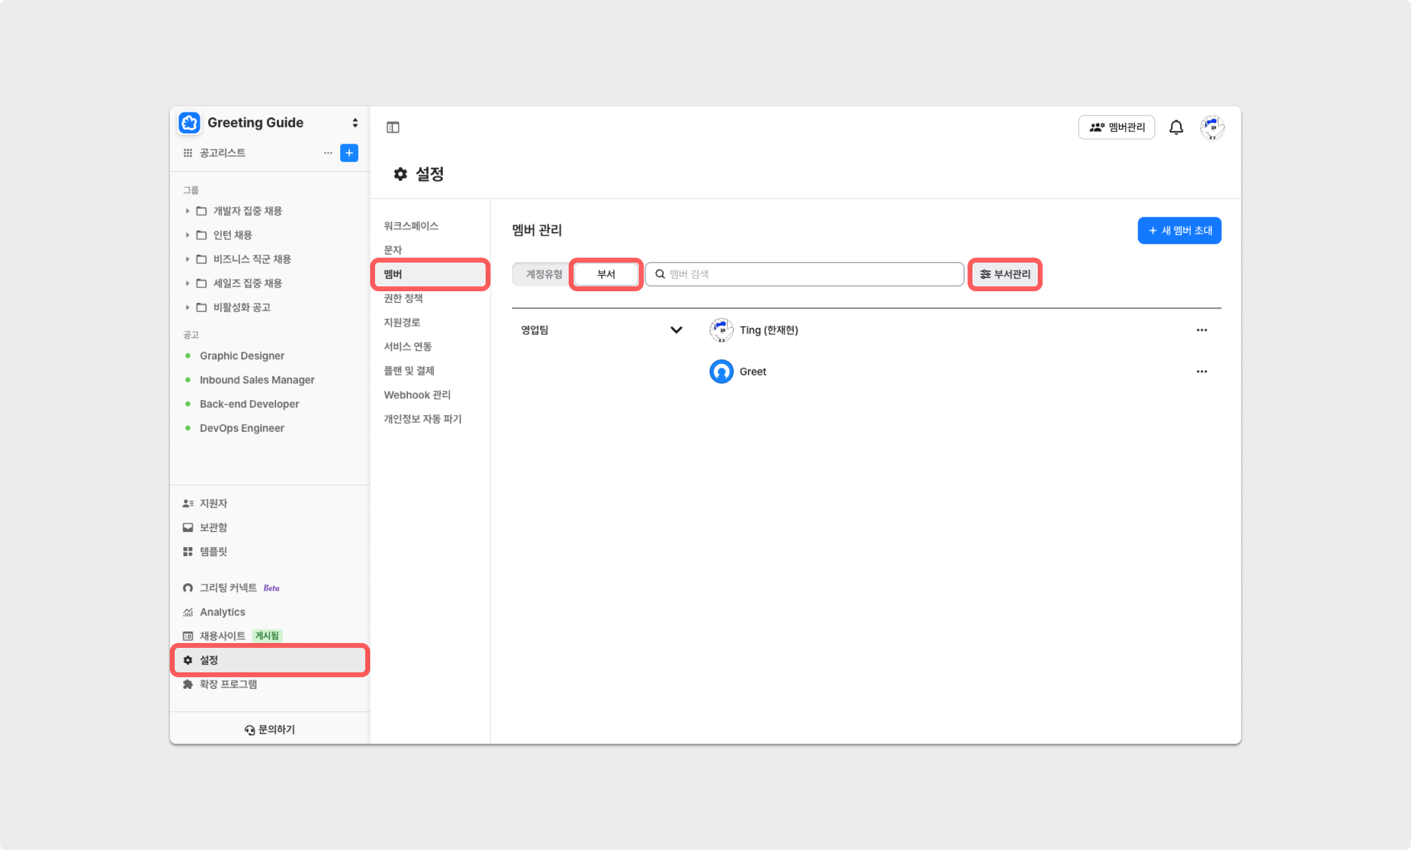
Task: Open the user profile avatar at top right
Action: [x=1212, y=127]
